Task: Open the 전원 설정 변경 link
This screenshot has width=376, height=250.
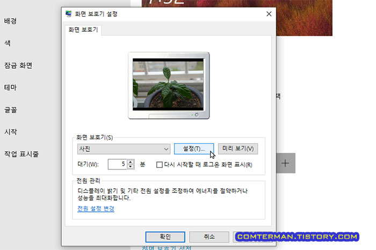Action: pyautogui.click(x=96, y=209)
